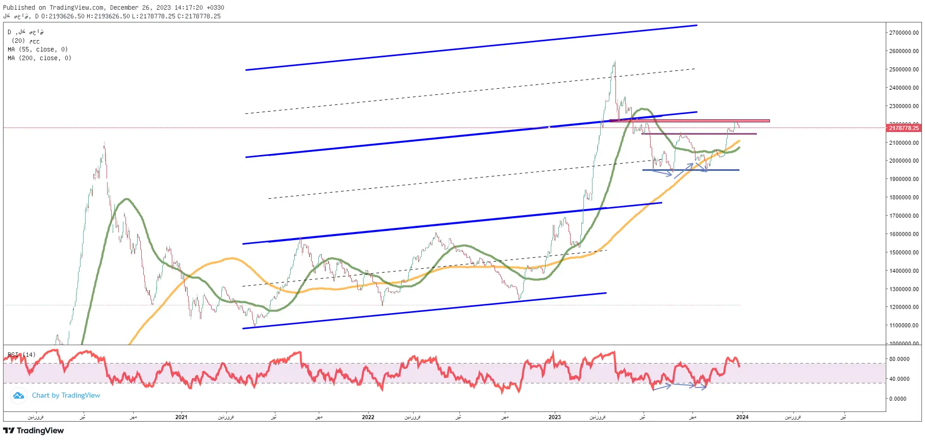Click the blue cloud icon beside Chart by TradingView
Screen dimensions: 925x440
[18, 396]
